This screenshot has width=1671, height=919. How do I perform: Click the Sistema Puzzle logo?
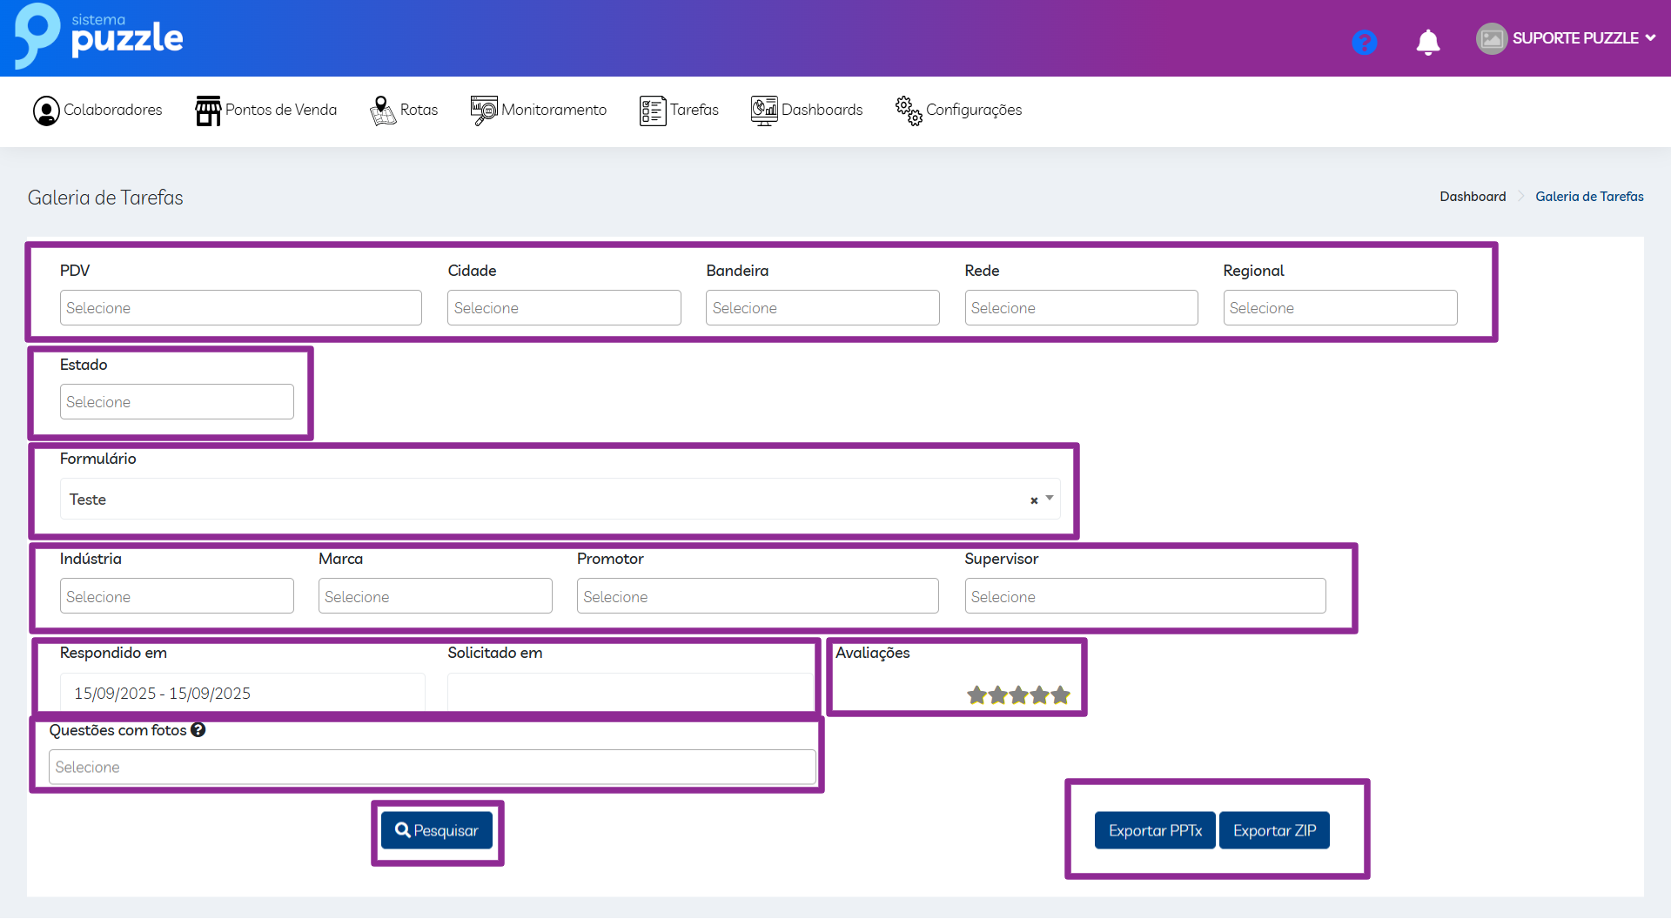tap(98, 37)
